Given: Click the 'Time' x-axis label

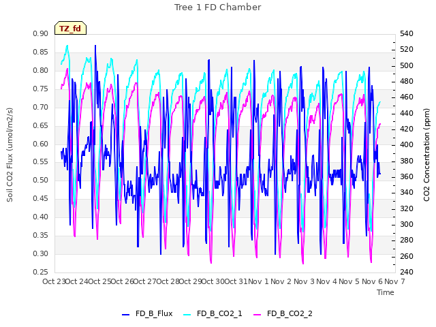Looking at the screenshot, I should [386, 292].
